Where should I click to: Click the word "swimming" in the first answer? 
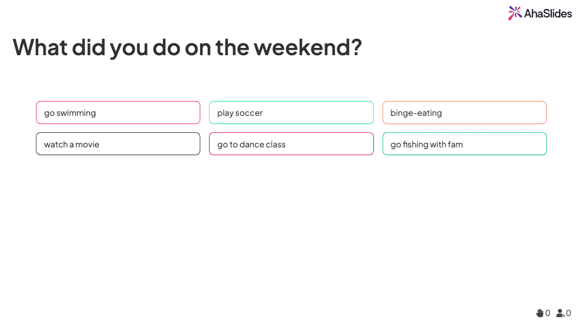76,113
